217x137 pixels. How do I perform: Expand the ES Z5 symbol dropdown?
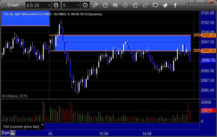click(49, 5)
